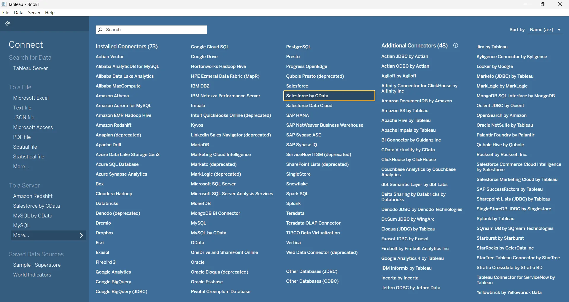
Task: Open Sample - Superstore saved data source
Action: (37, 265)
